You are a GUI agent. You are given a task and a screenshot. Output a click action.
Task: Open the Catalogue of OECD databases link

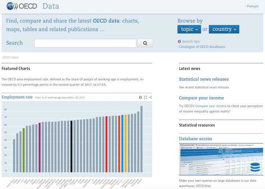(202, 47)
